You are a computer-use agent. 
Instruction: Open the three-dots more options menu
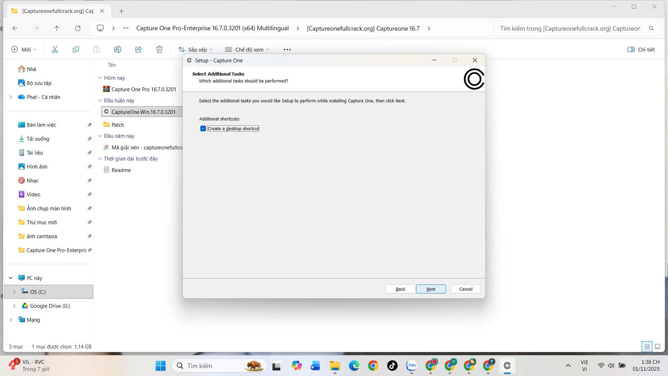point(287,49)
